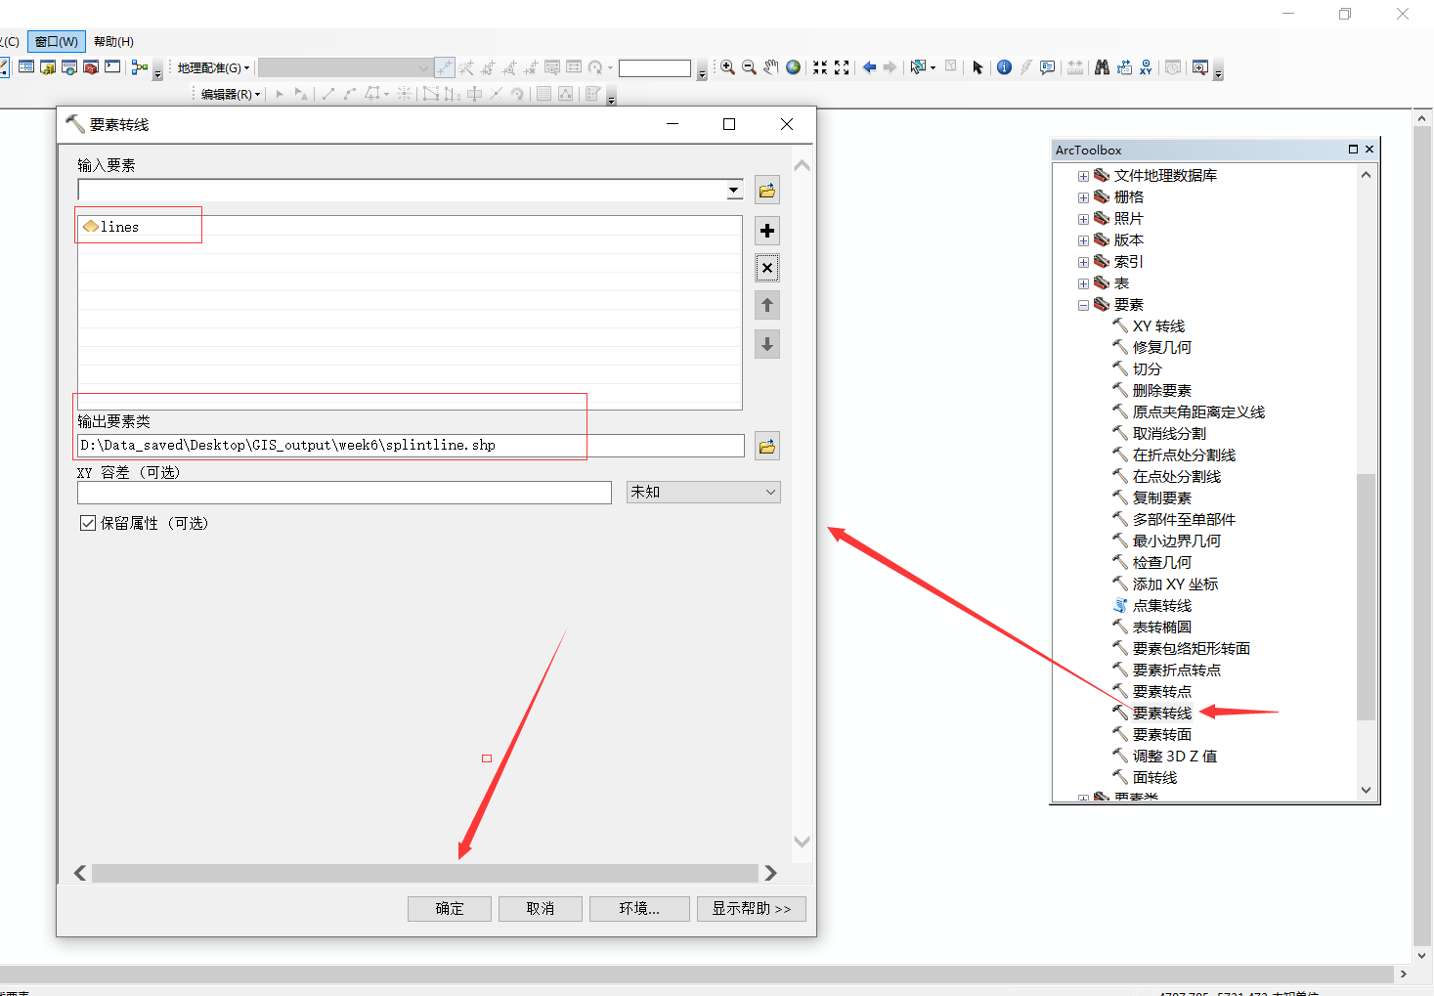
Task: Open the XY 转线 tool
Action: pyautogui.click(x=1158, y=325)
